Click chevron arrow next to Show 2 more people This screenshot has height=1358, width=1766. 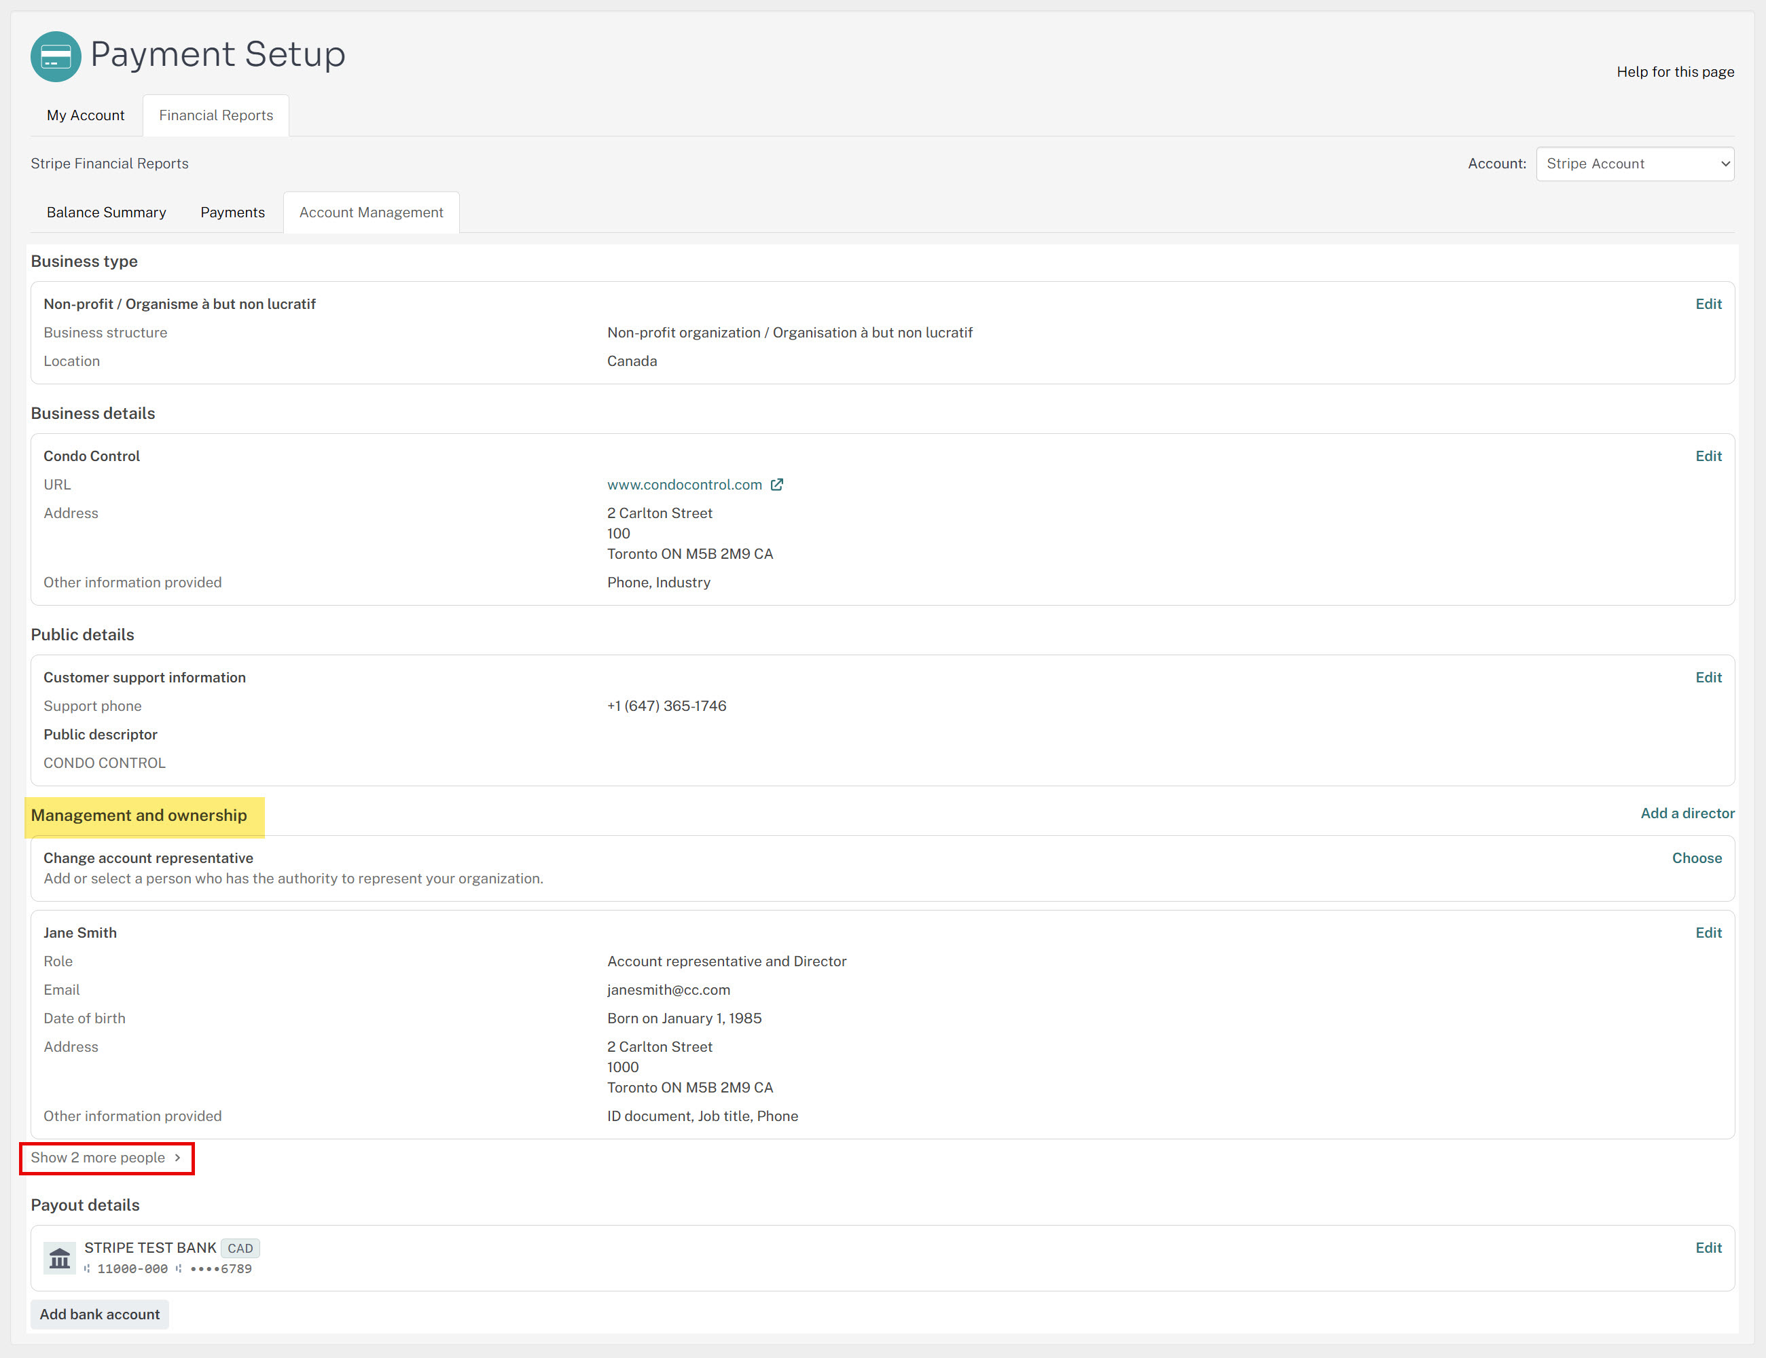tap(178, 1158)
